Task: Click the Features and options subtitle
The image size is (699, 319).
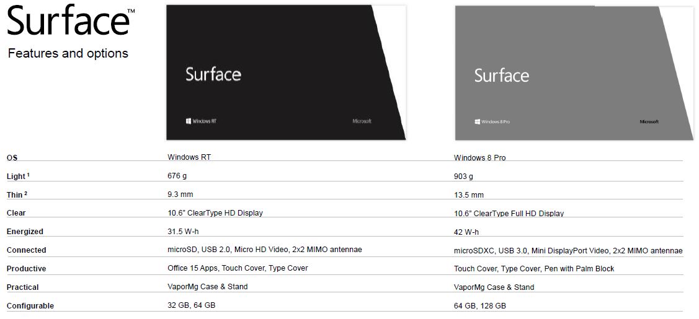Action: (x=68, y=53)
